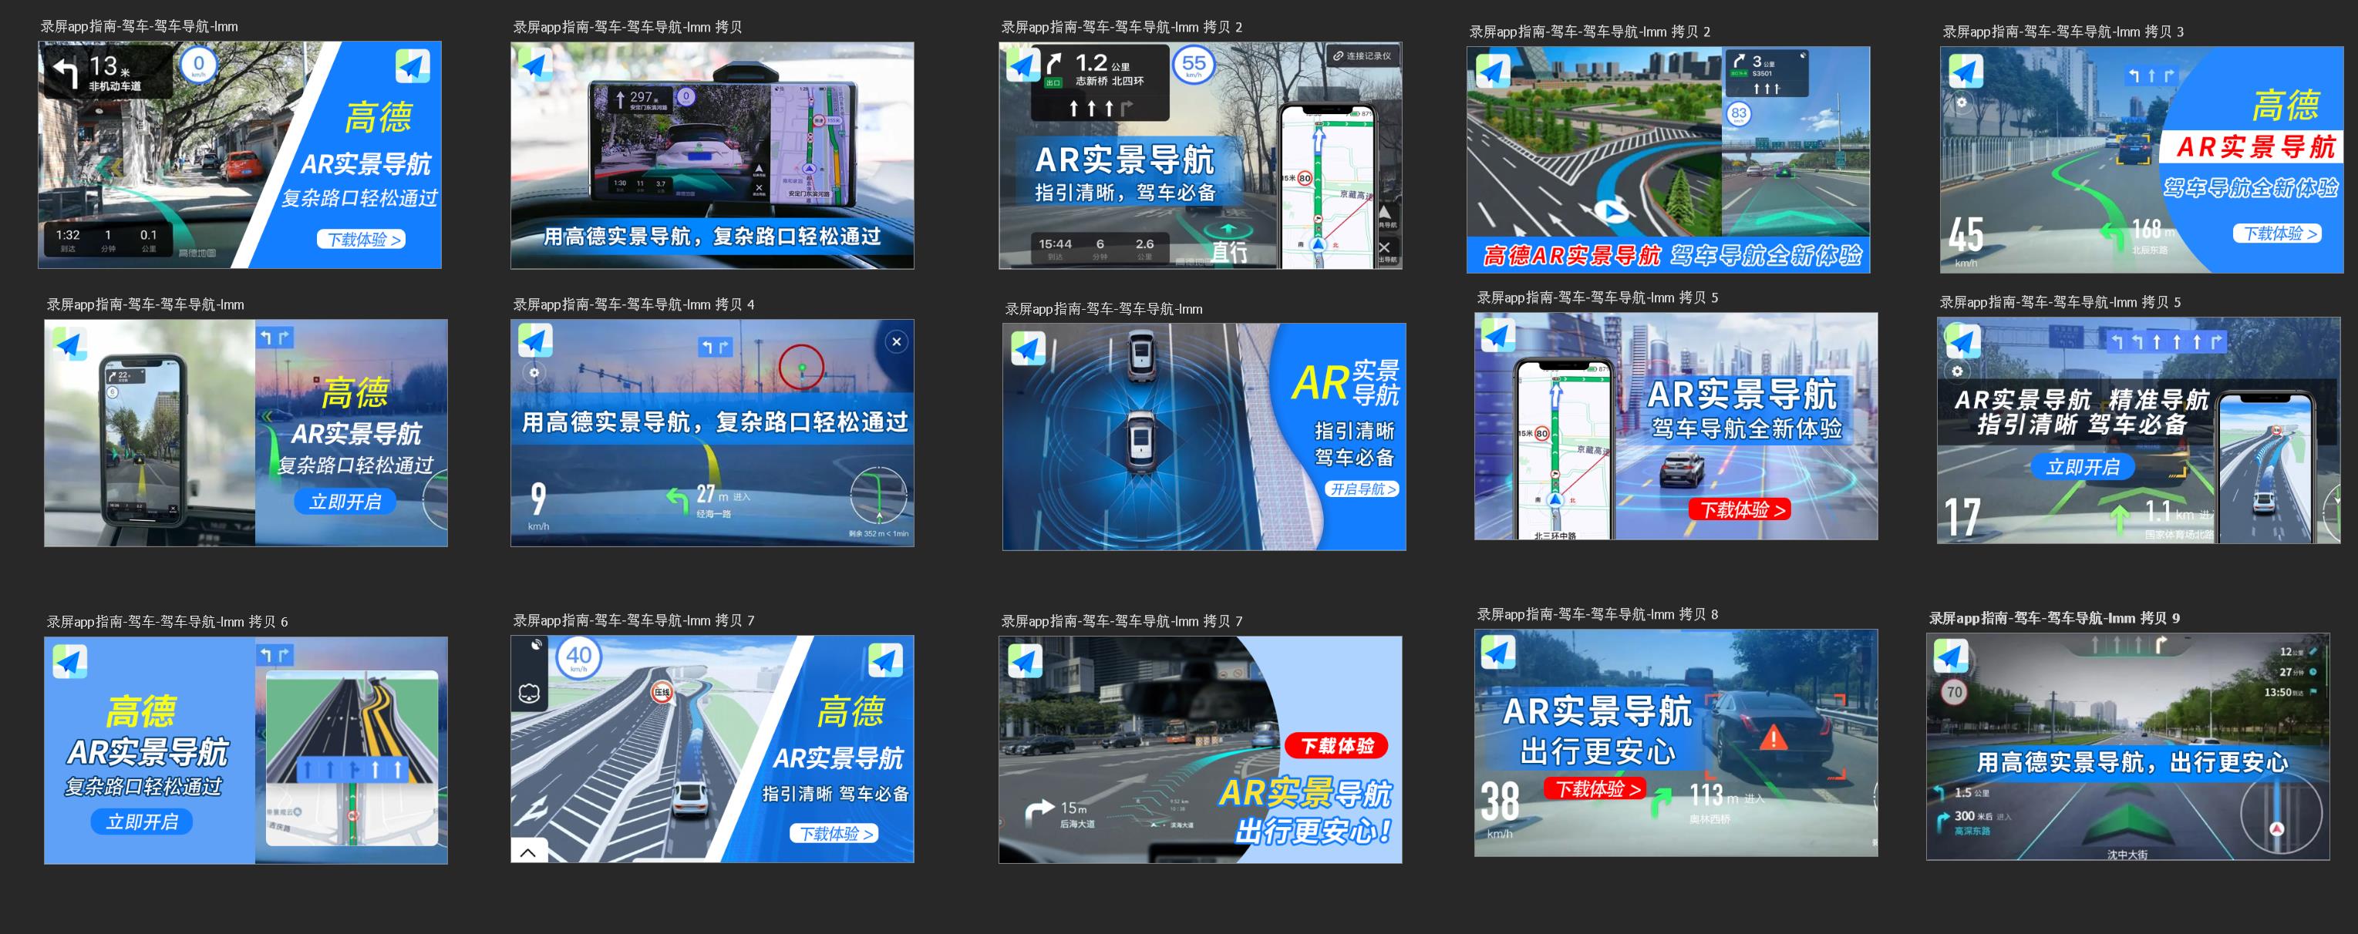Viewport: 2358px width, 934px height.
Task: Click the 连接记录仪 button
Action: (x=1362, y=55)
